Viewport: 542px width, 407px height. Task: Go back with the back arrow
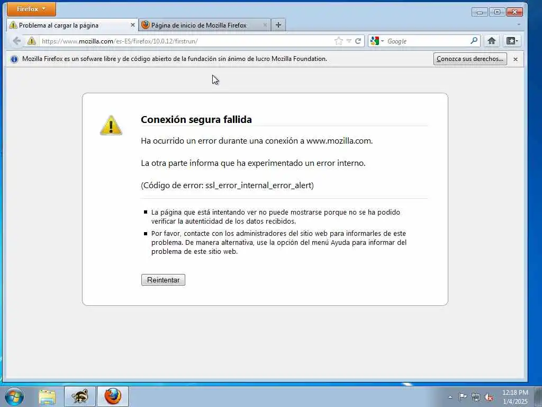[x=16, y=41]
